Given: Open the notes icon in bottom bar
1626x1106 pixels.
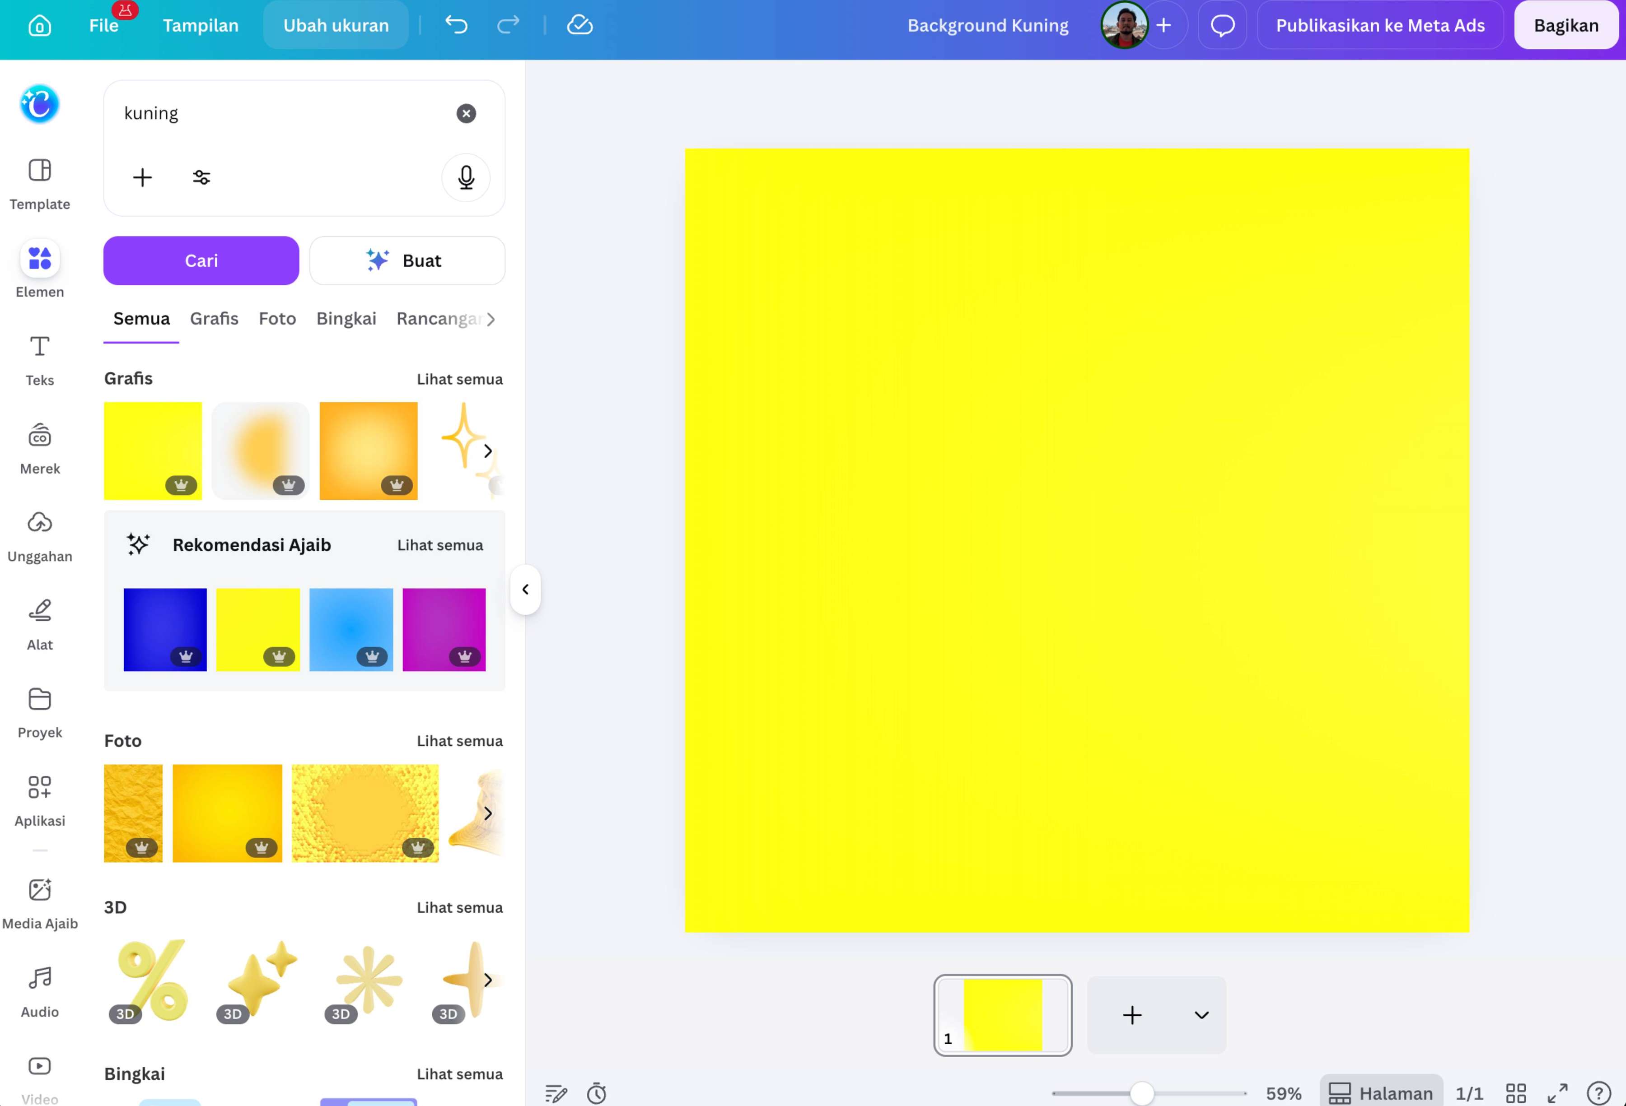Looking at the screenshot, I should [556, 1093].
